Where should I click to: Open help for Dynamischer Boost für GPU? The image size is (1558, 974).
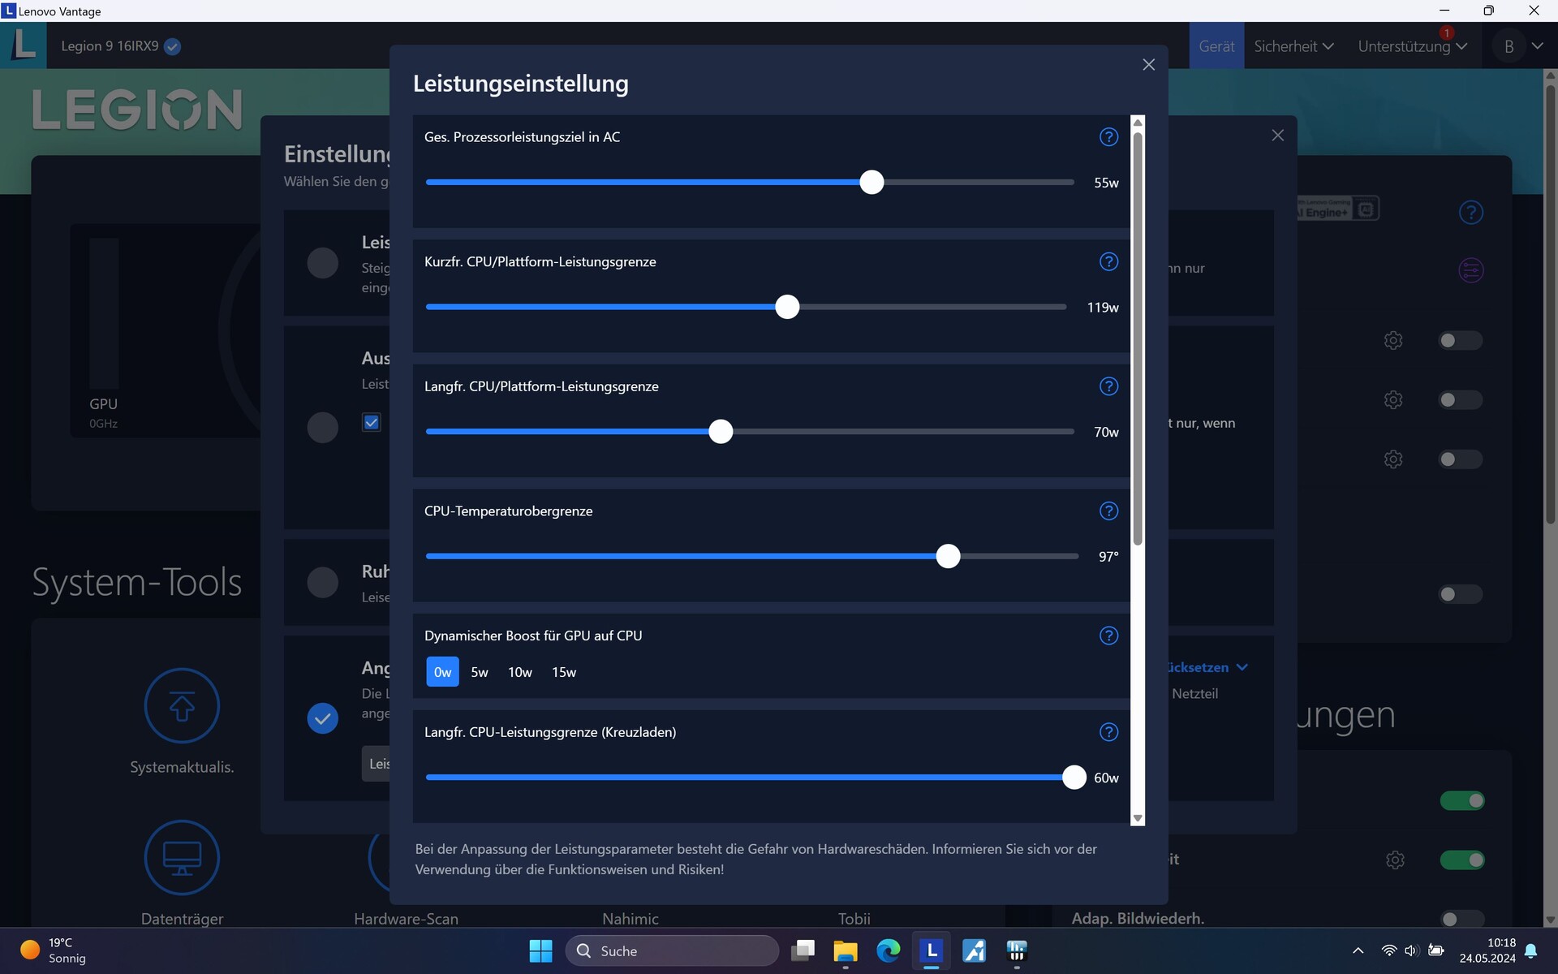1108,636
